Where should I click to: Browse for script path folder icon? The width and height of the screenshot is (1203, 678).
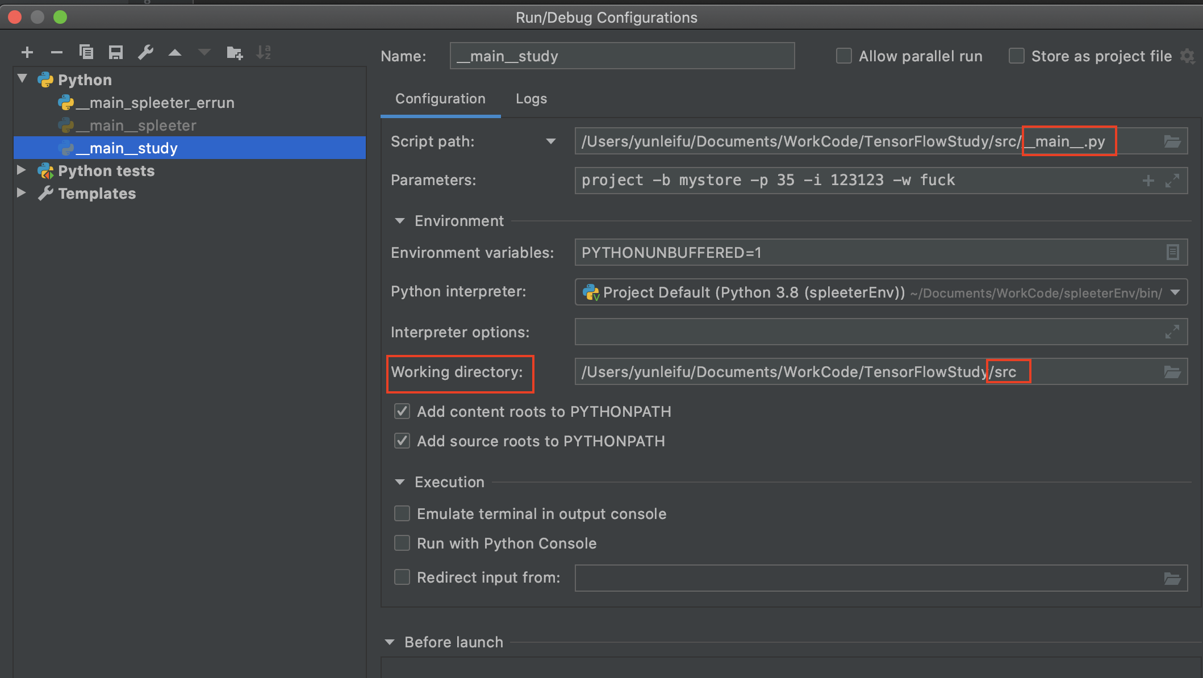tap(1172, 141)
